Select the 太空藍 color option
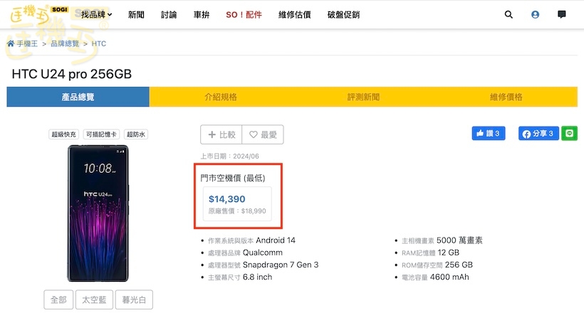 click(94, 300)
